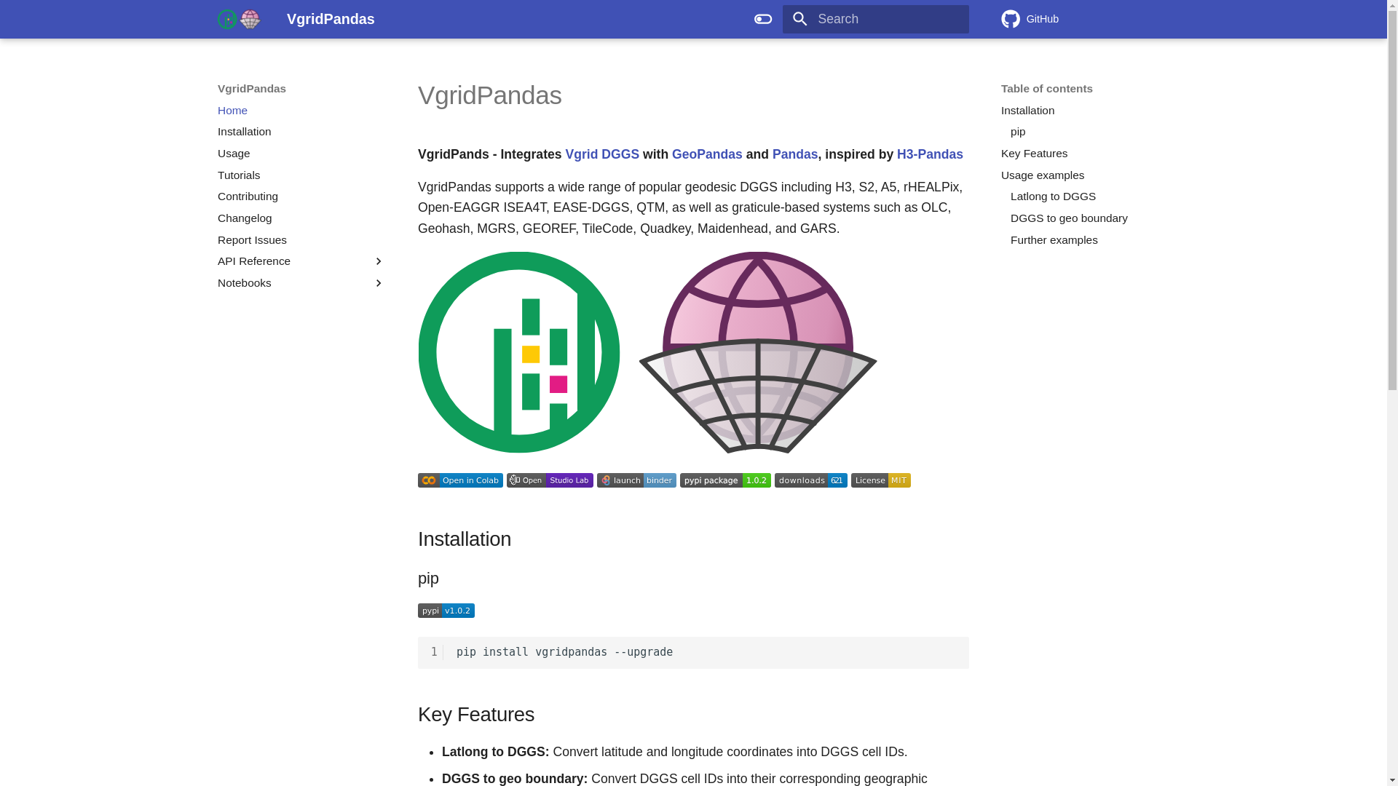Click the Open in Colab badge

pos(460,480)
